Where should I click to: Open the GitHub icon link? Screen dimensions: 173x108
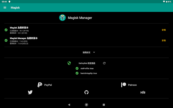86,92
